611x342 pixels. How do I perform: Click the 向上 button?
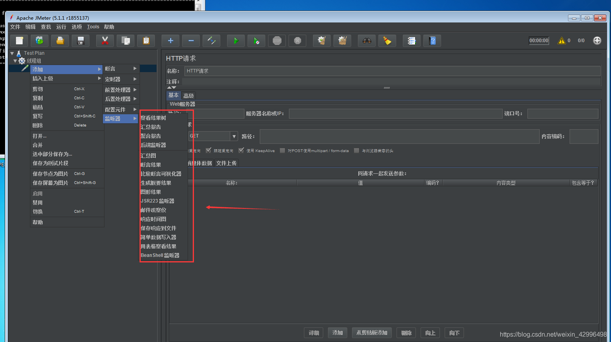pos(430,333)
